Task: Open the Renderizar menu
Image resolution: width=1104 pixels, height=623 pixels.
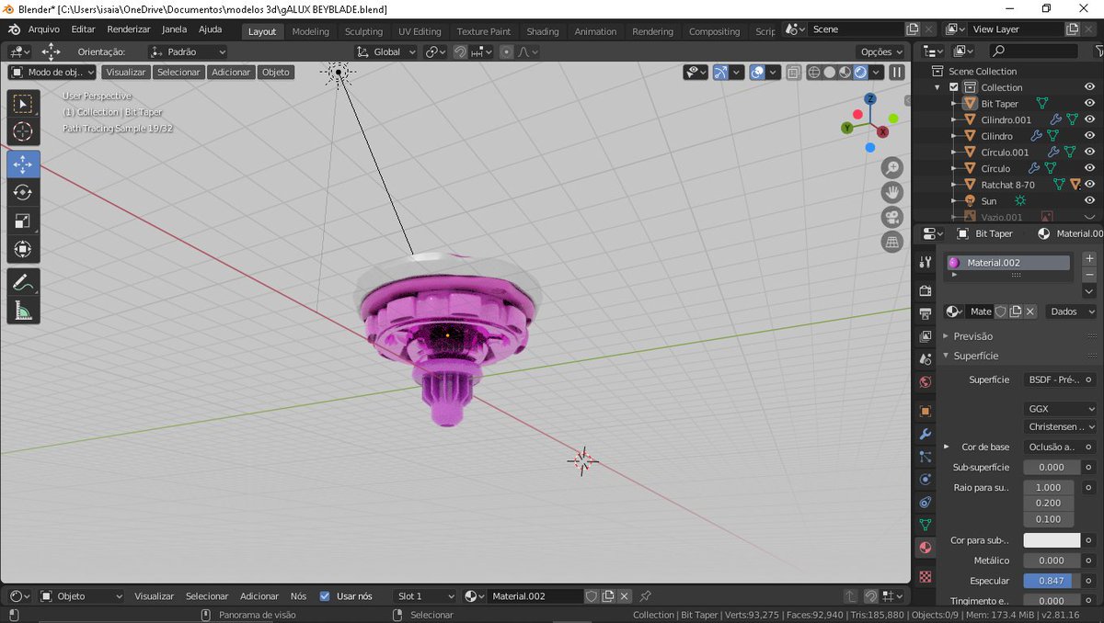Action: pyautogui.click(x=129, y=29)
